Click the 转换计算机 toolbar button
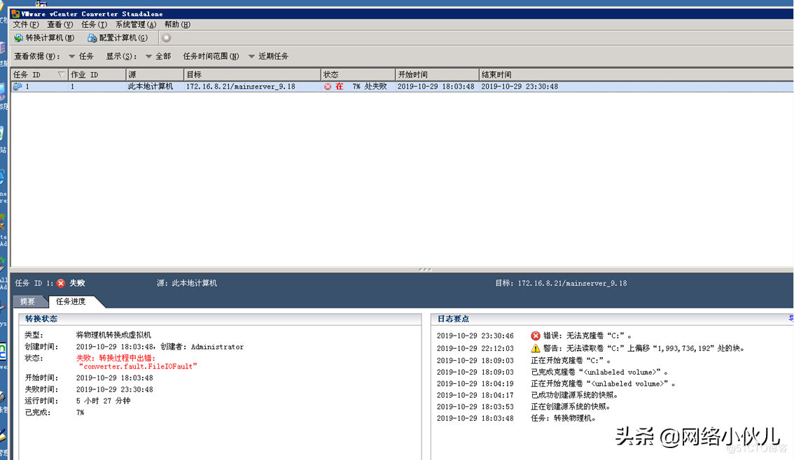Screen dimensions: 794x460 click(45, 38)
